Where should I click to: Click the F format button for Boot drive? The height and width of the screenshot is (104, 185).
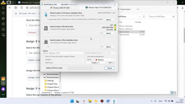(101, 33)
